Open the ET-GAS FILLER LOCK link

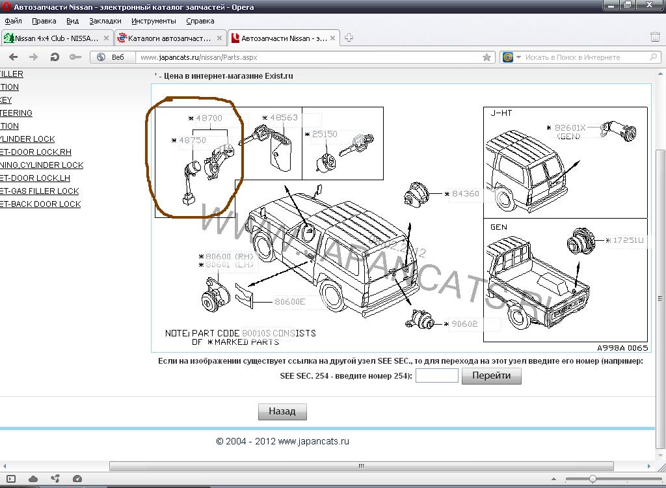point(40,191)
